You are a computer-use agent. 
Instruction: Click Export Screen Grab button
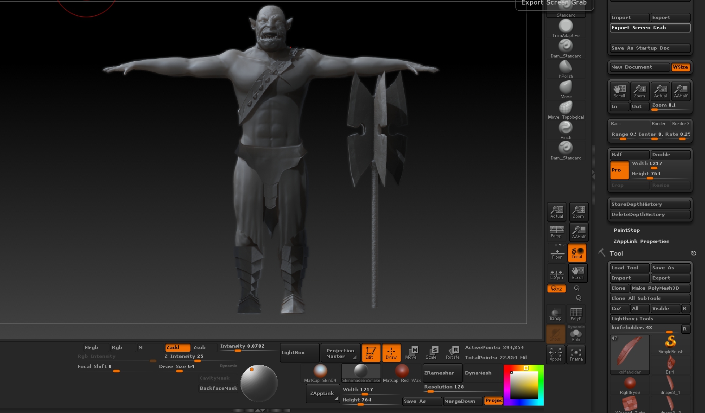(650, 28)
